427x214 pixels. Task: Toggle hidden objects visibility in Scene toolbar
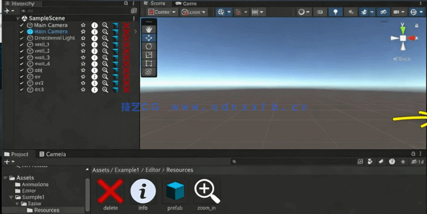(384, 12)
